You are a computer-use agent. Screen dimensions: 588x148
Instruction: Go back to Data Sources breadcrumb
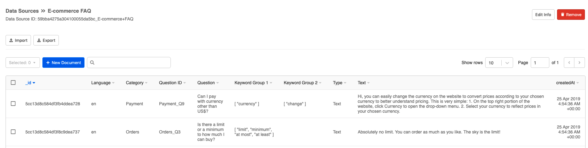(x=22, y=11)
